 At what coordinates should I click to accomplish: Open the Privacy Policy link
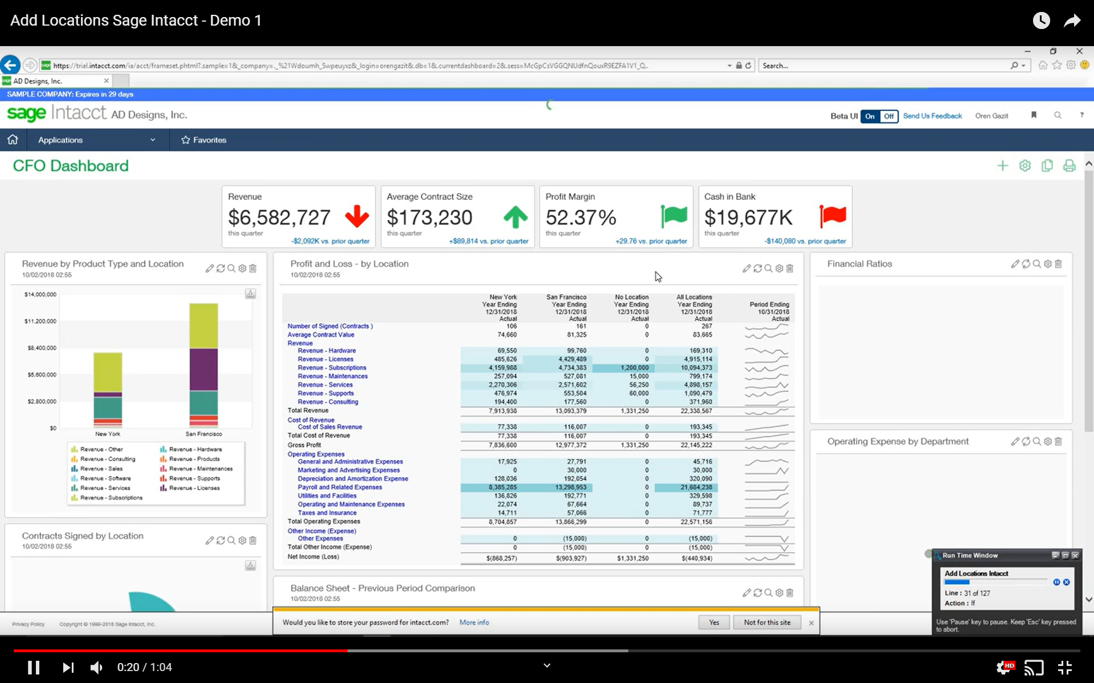[28, 624]
